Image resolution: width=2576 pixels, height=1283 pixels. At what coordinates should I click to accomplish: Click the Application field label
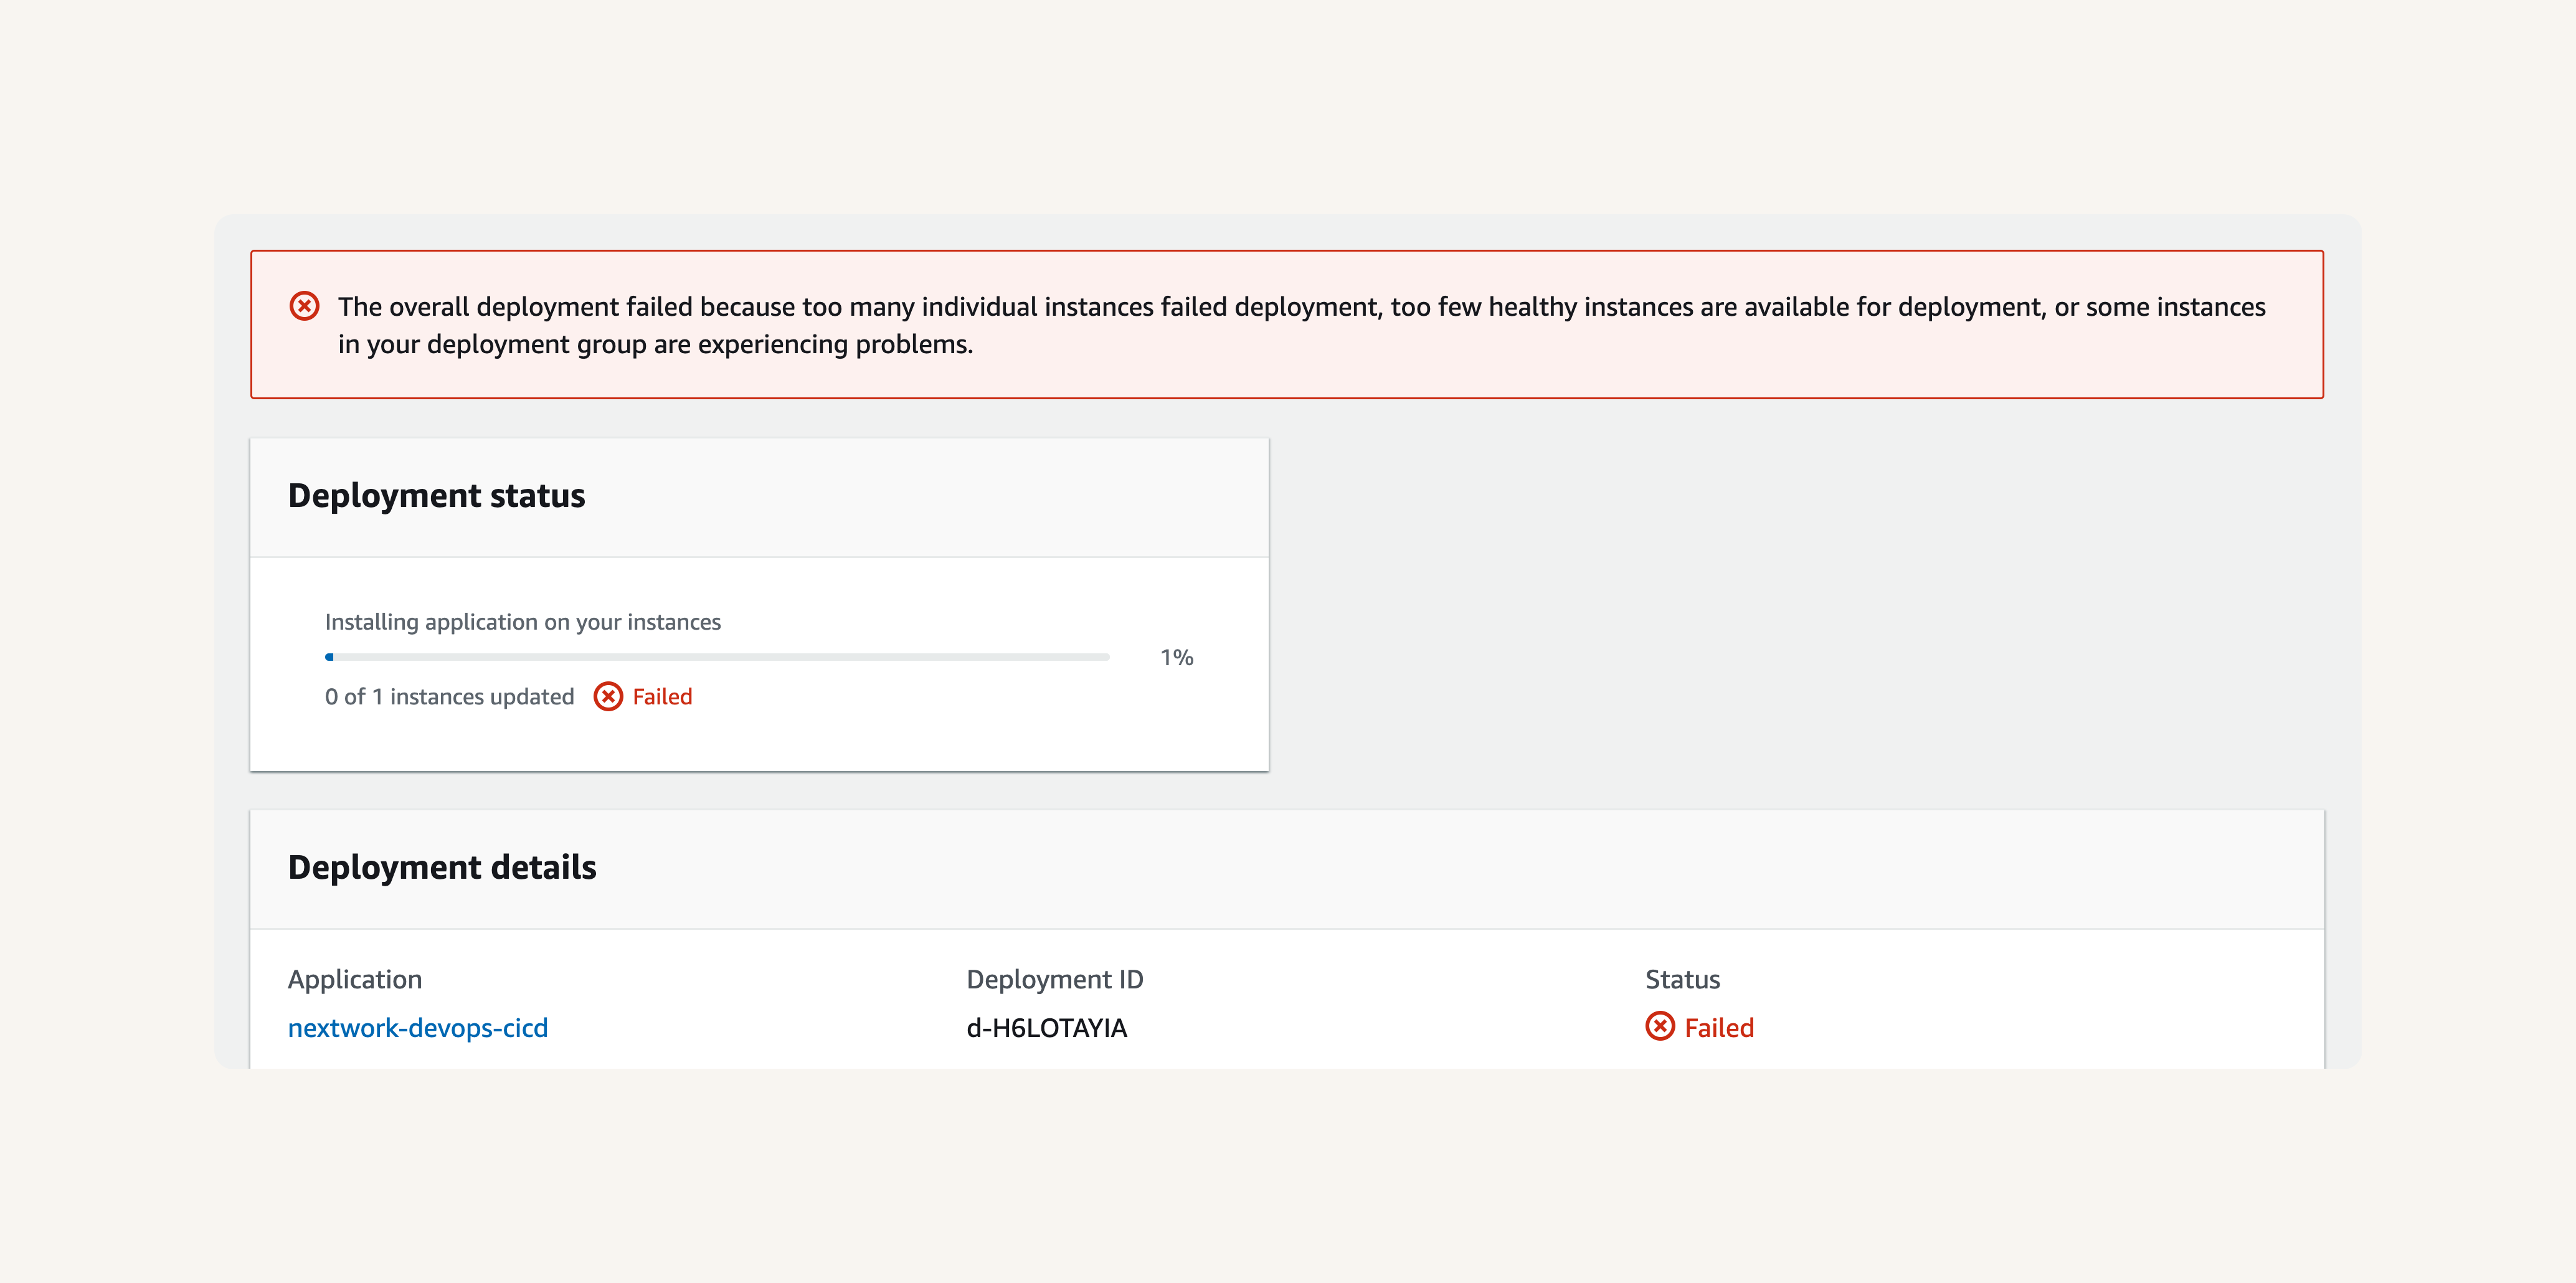coord(355,980)
